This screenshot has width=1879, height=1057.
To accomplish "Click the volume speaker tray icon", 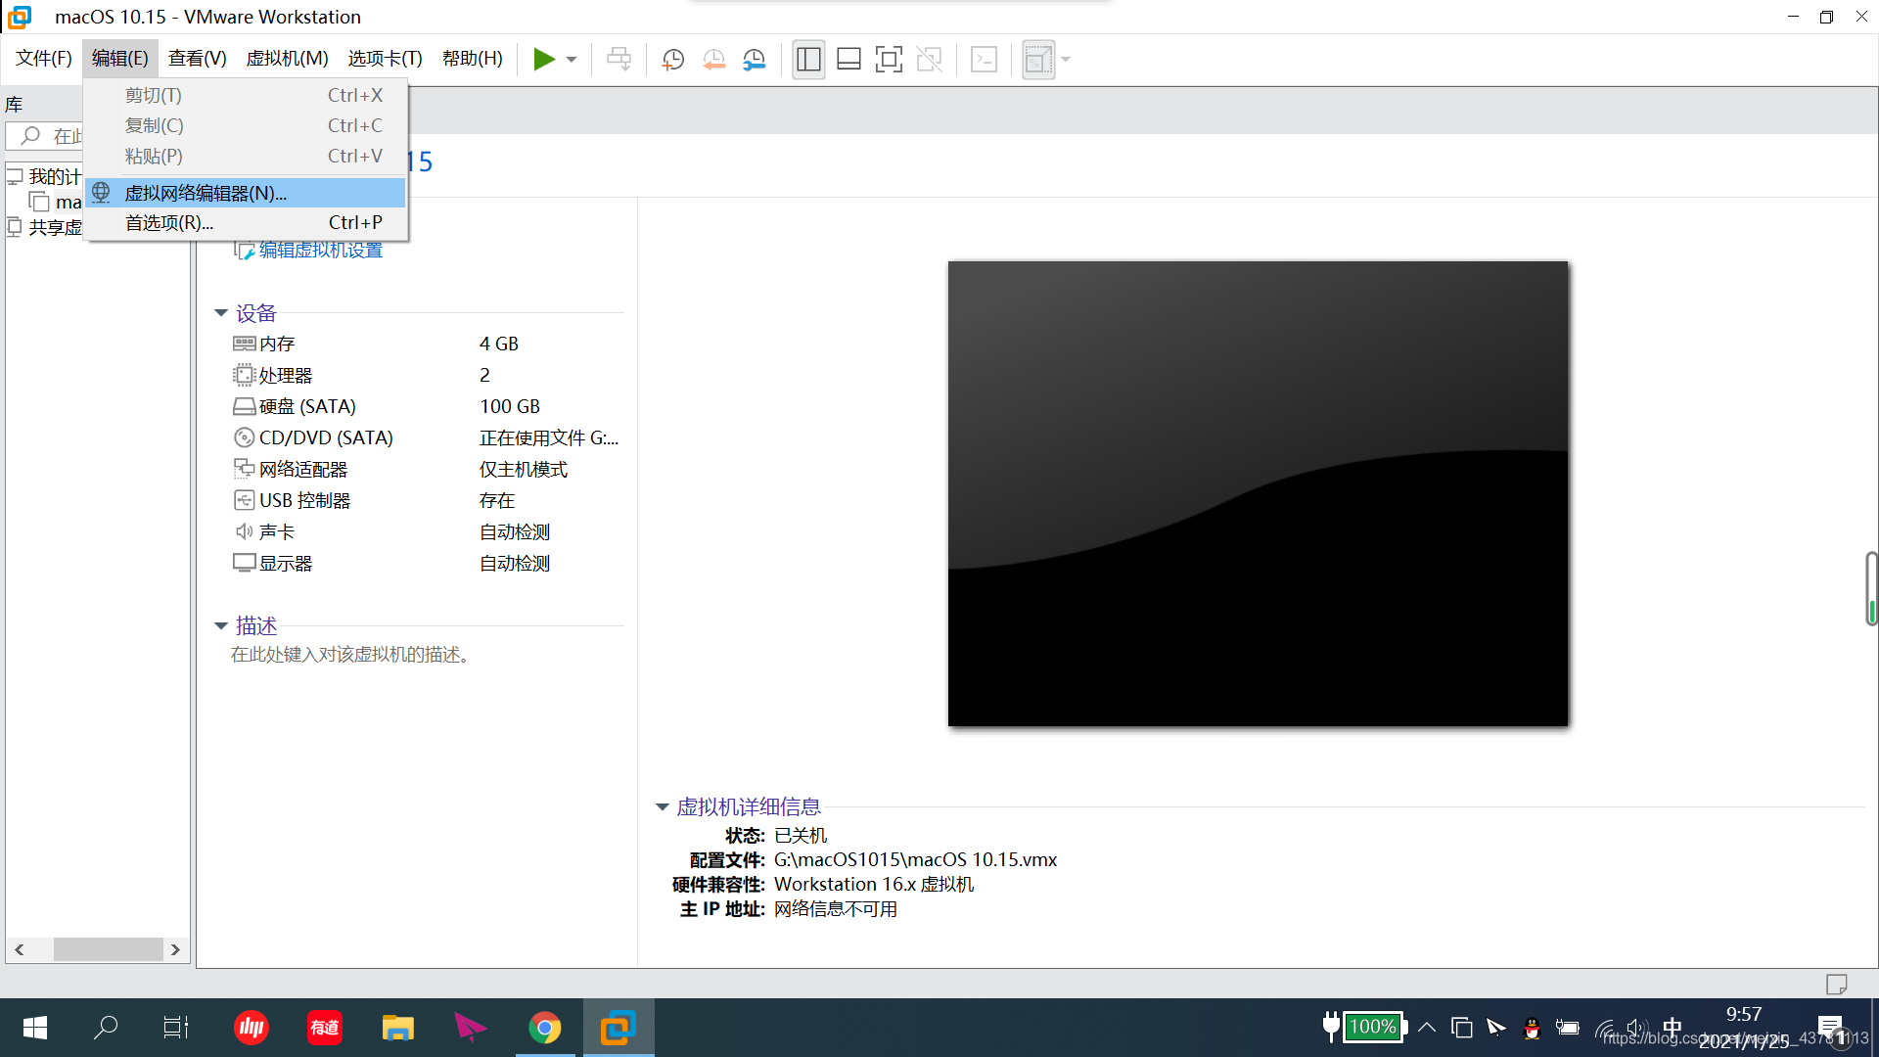I will click(1635, 1028).
